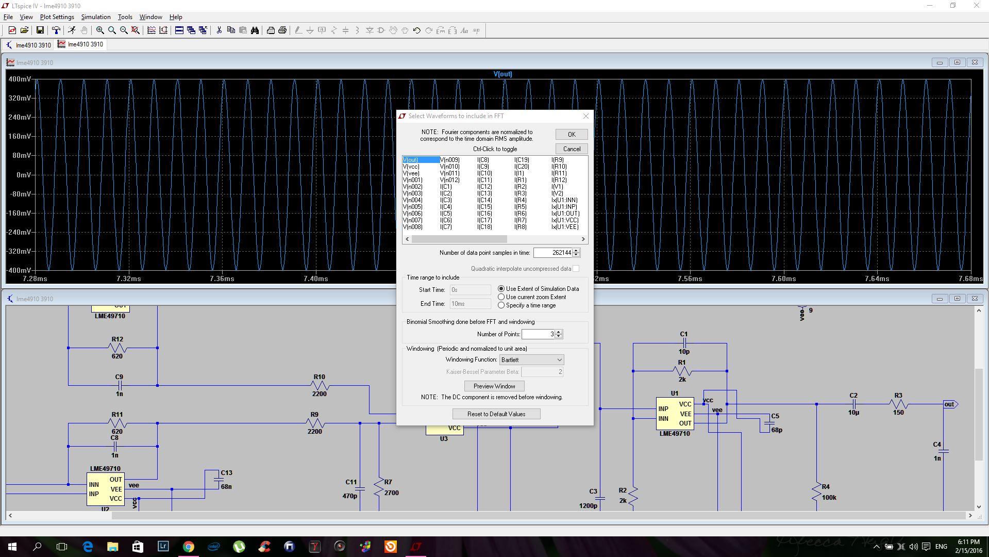This screenshot has width=989, height=557.
Task: Decrease number of data point samples
Action: [576, 255]
